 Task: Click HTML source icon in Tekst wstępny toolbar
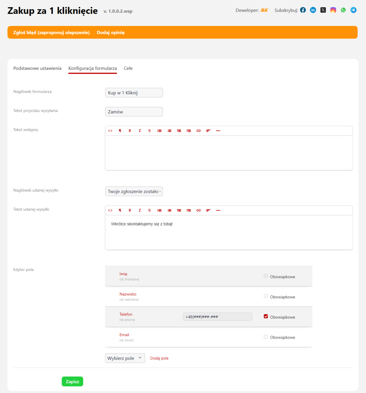tap(110, 131)
